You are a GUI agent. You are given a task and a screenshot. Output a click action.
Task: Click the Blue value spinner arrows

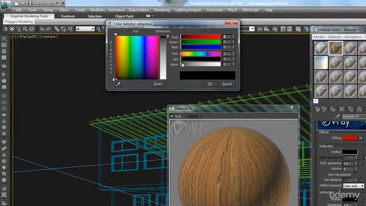233,47
